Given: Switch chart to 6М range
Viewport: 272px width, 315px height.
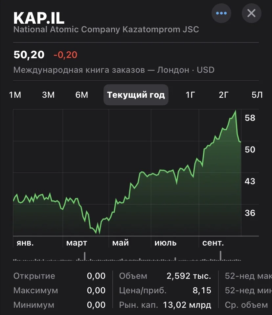Looking at the screenshot, I should click(82, 95).
